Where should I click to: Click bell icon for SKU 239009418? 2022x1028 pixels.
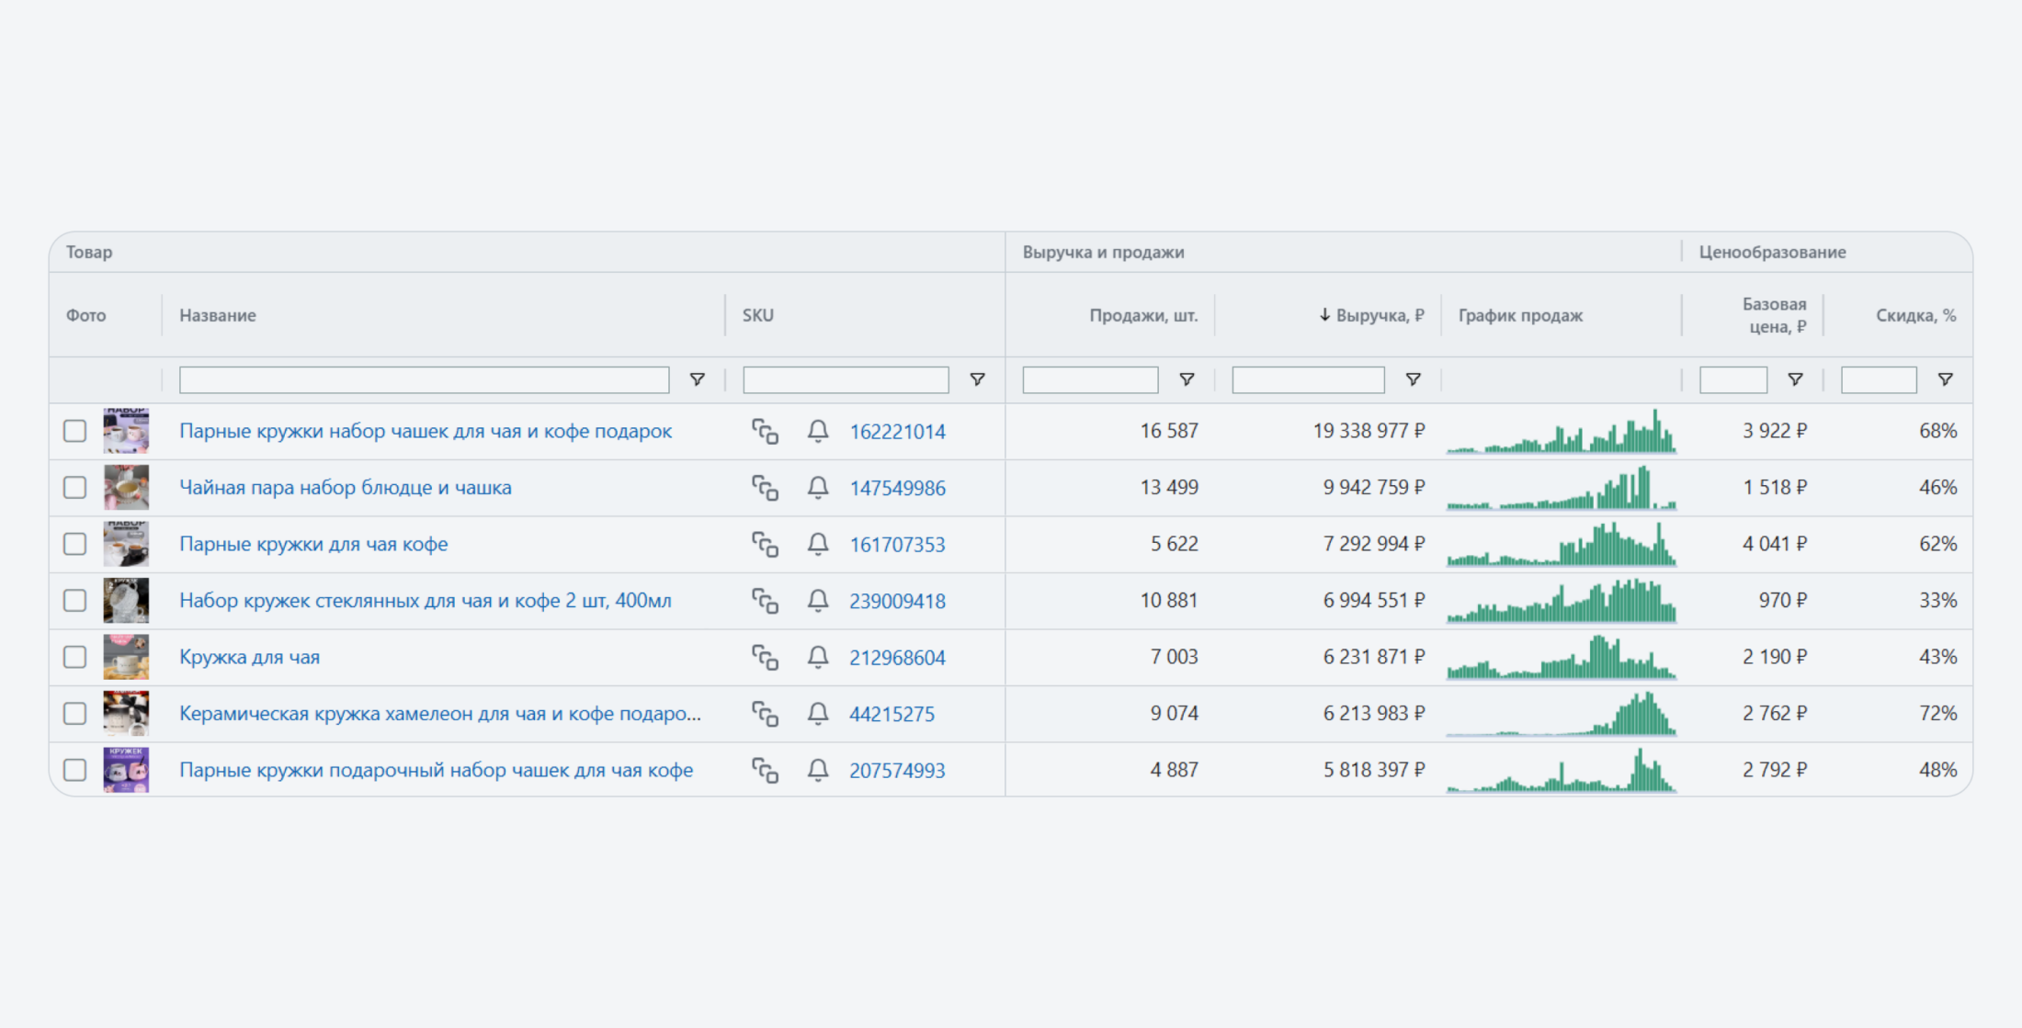(x=818, y=601)
